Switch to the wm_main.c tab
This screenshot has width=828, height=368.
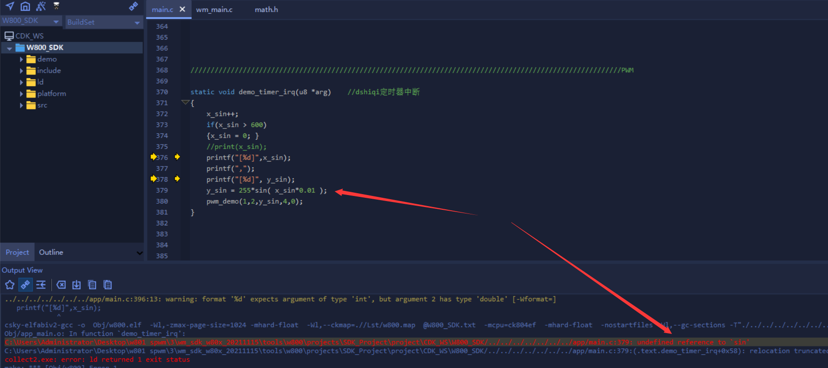214,10
